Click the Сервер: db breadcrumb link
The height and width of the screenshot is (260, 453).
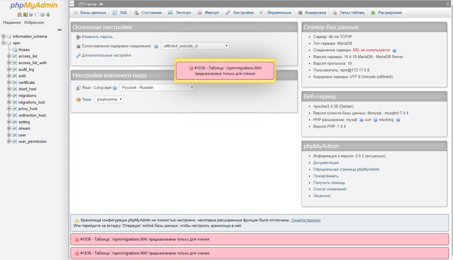click(93, 4)
